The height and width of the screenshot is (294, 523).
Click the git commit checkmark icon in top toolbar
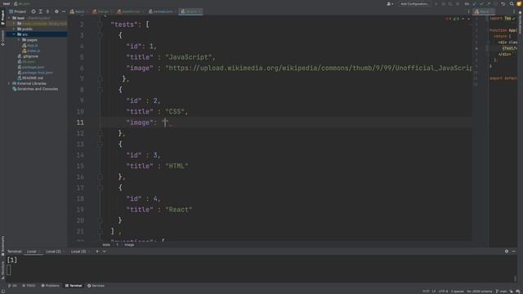481,3
